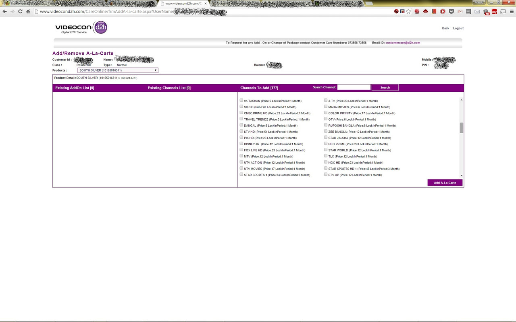Viewport: 516px width, 322px height.
Task: Enable the DANGAL channel checkbox
Action: point(241,125)
